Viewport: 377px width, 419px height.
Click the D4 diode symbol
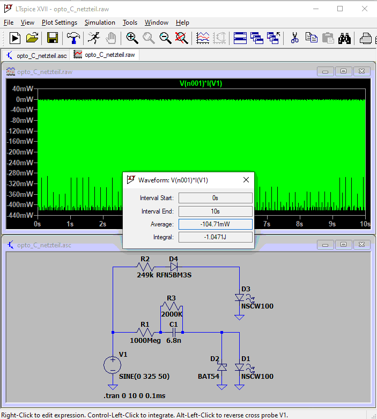point(174,267)
